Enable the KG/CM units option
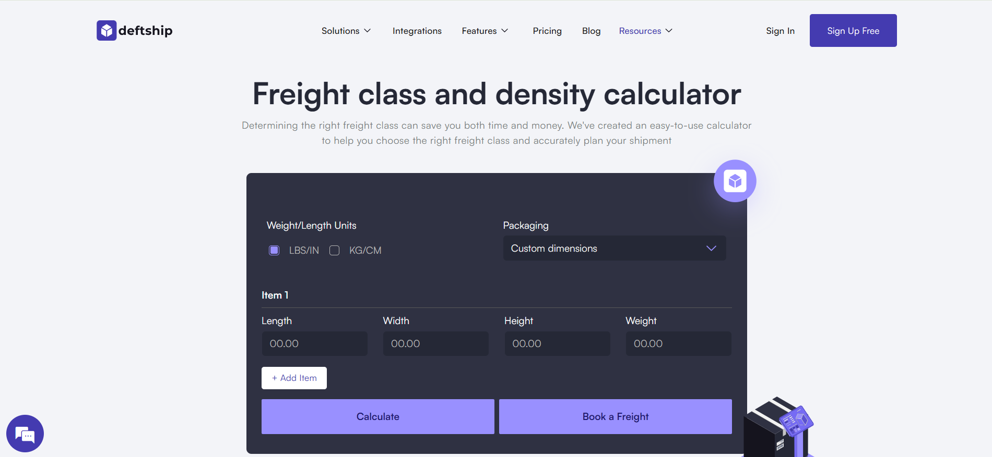The width and height of the screenshot is (992, 457). [334, 250]
